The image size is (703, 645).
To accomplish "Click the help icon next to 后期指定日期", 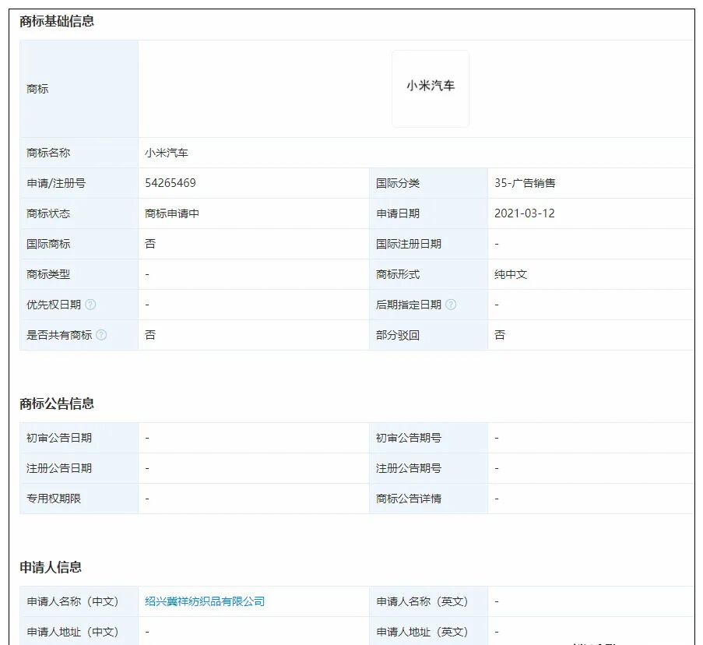I will tap(451, 305).
